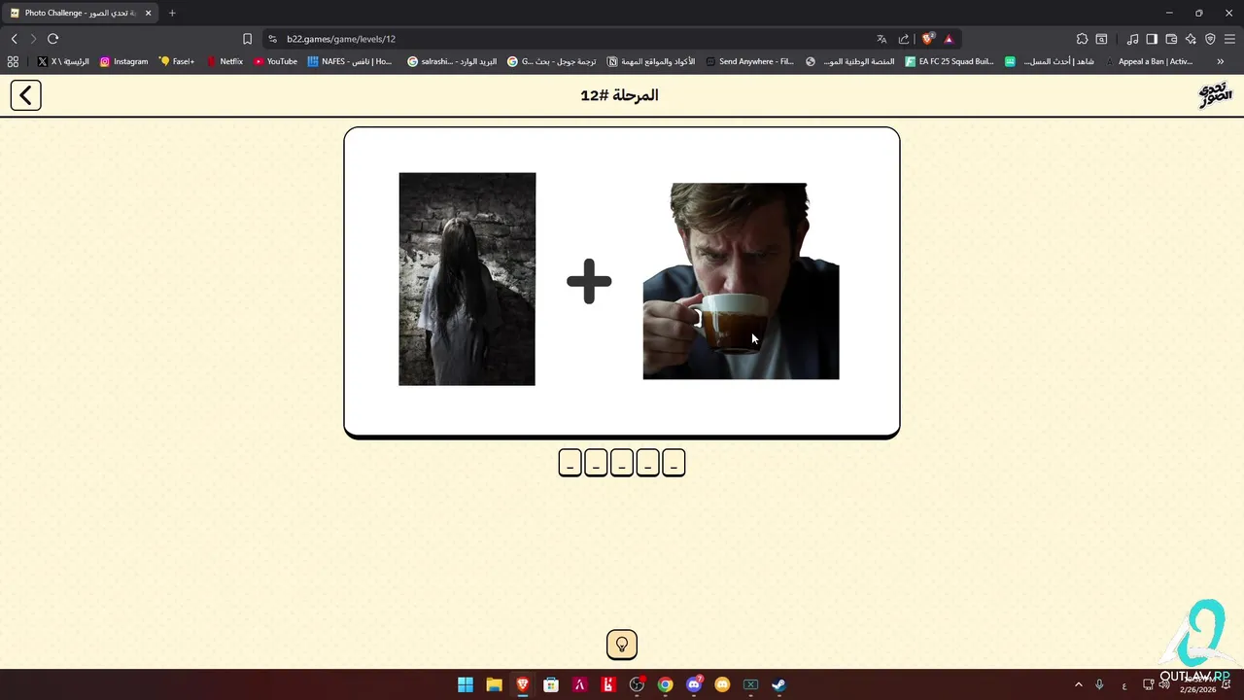Select the last answer letter box
The width and height of the screenshot is (1244, 700).
click(674, 463)
